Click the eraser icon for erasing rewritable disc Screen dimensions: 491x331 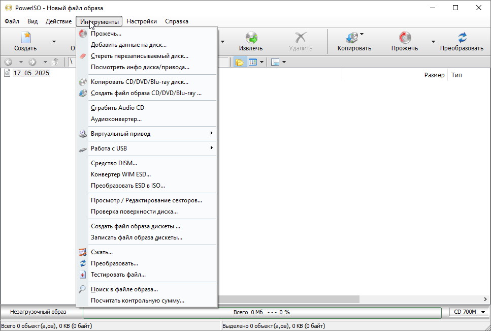(83, 56)
